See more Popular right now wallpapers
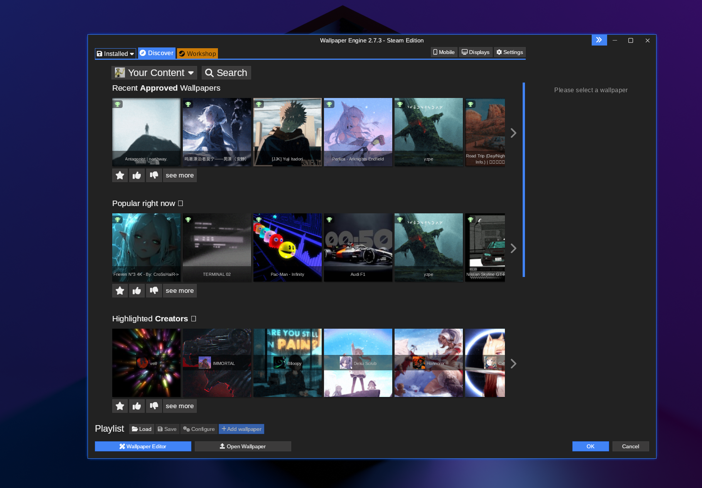702x488 pixels. point(180,291)
